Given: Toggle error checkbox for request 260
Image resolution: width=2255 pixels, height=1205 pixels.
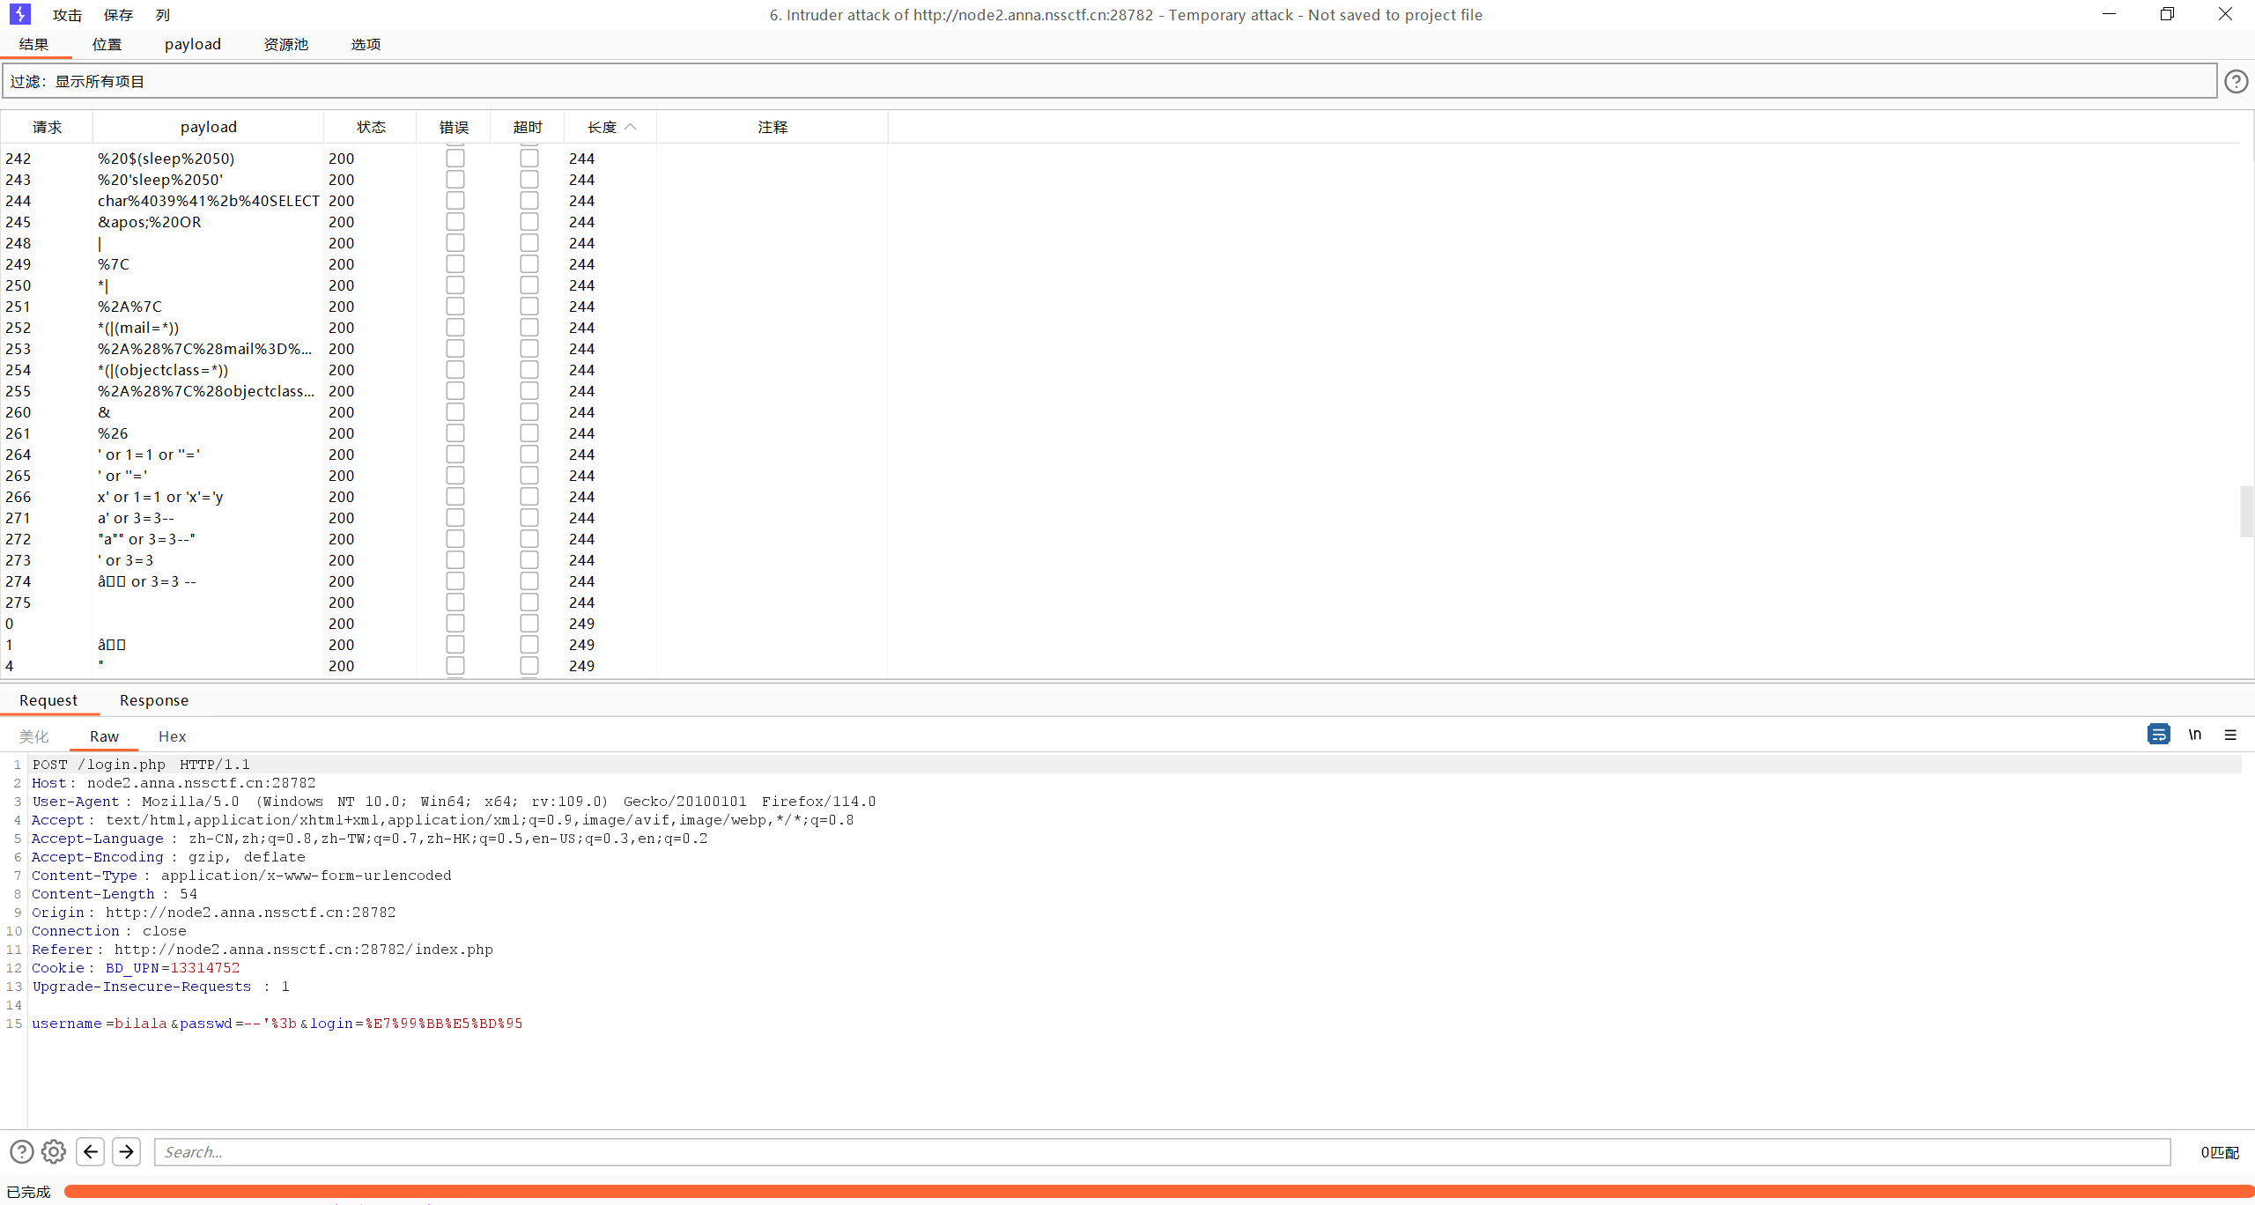Looking at the screenshot, I should click(455, 412).
